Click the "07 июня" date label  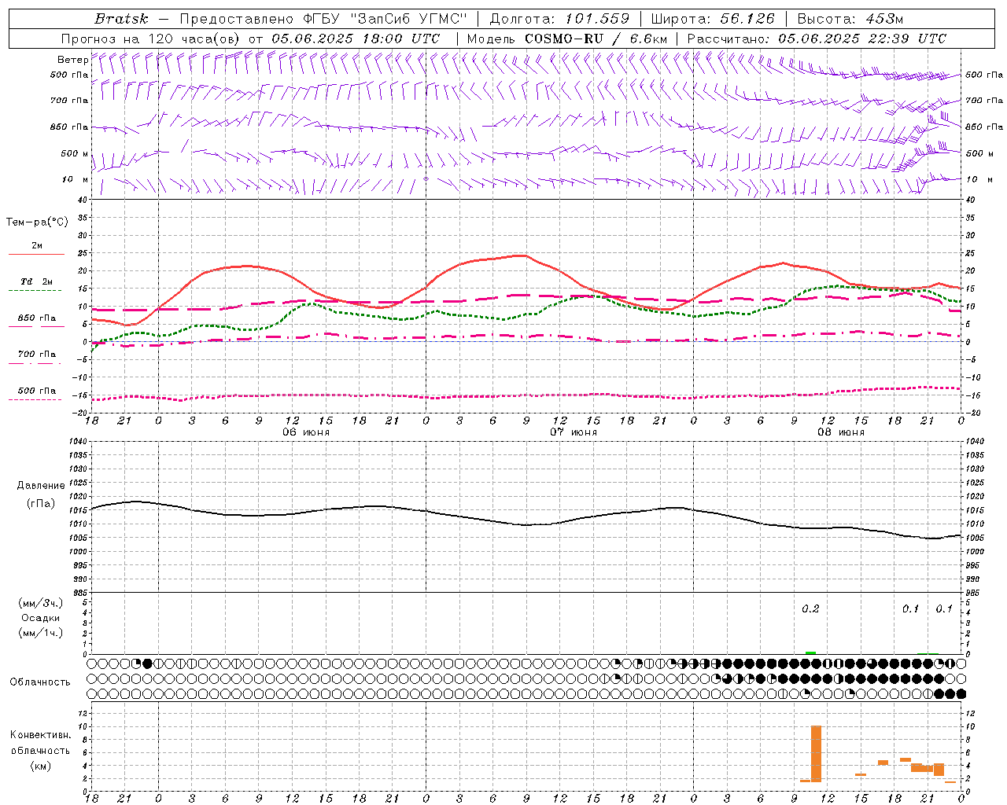pyautogui.click(x=574, y=432)
